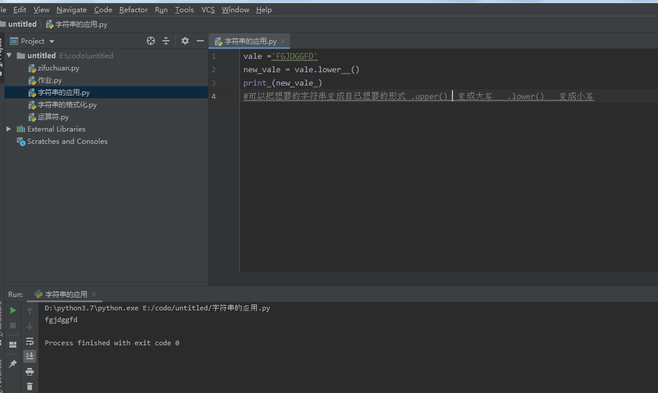This screenshot has height=393, width=658.
Task: Click the External Libraries label
Action: tap(56, 129)
